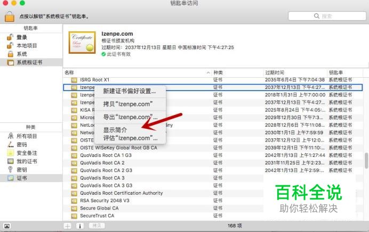Click expiry 2018年1月31日 上午7:00:00
Image resolution: width=369 pixels, height=232 pixels.
coord(295,95)
